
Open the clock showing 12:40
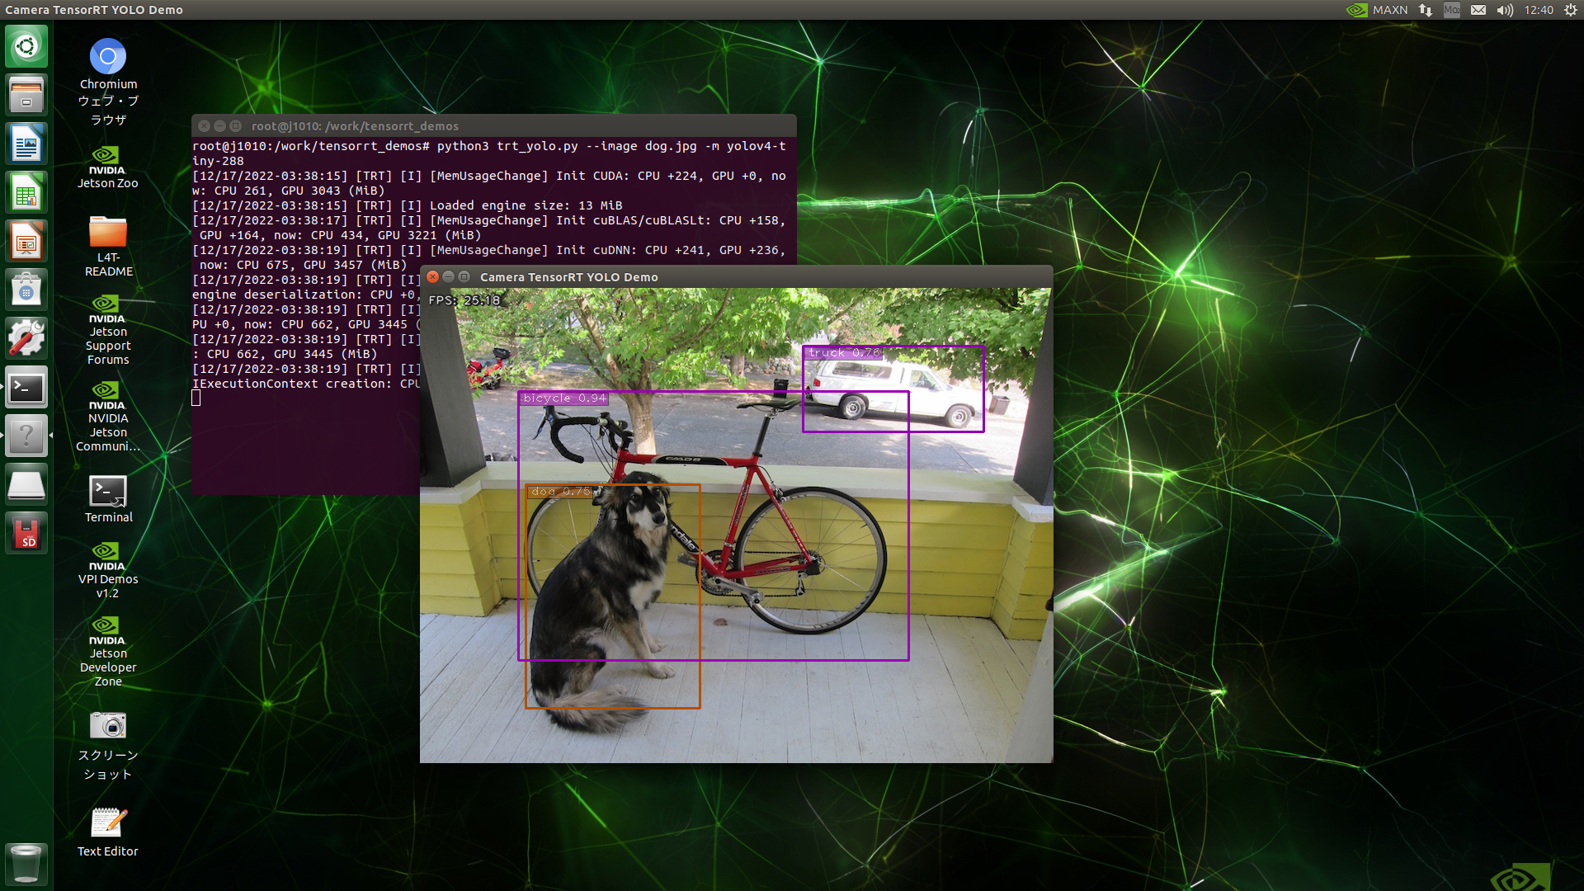1539,10
